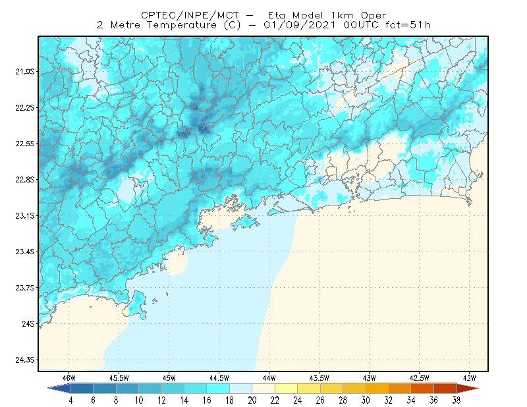The image size is (527, 407).
Task: Click the dark blue 4-6 color swatch
Action: click(x=82, y=389)
